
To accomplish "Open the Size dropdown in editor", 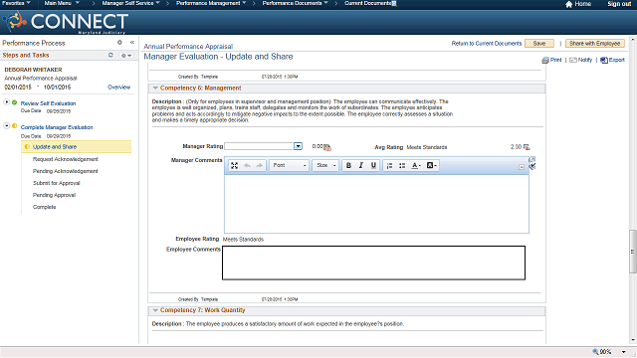I will tap(325, 166).
